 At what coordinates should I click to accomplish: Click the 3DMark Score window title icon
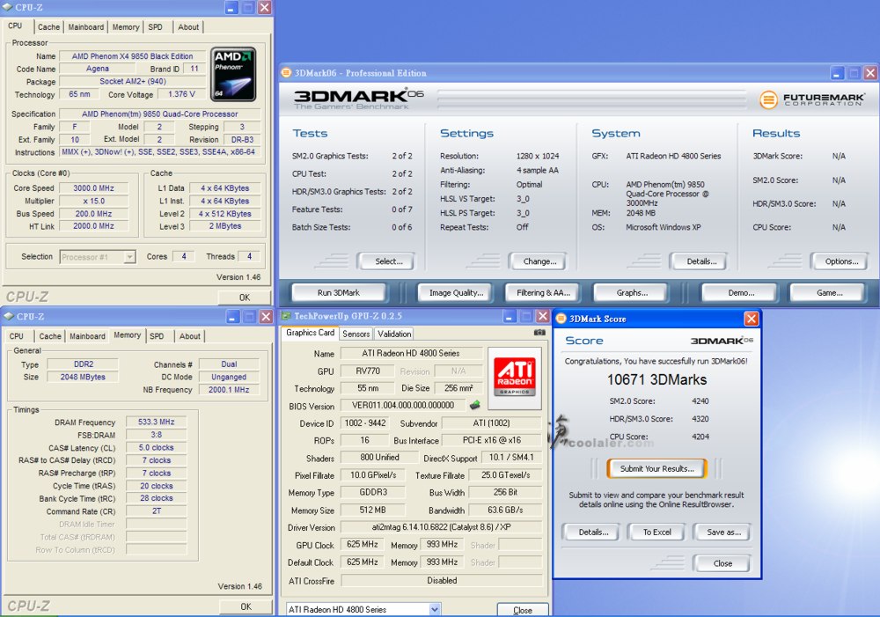click(x=561, y=319)
